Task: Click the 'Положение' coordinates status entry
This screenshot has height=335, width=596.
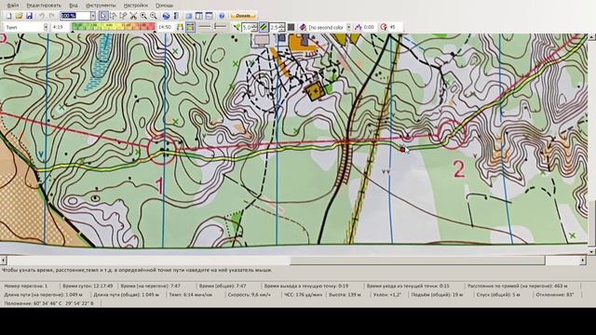Action: [48, 303]
